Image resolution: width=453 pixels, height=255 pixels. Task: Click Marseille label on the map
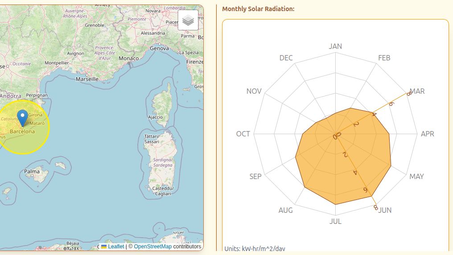87,79
